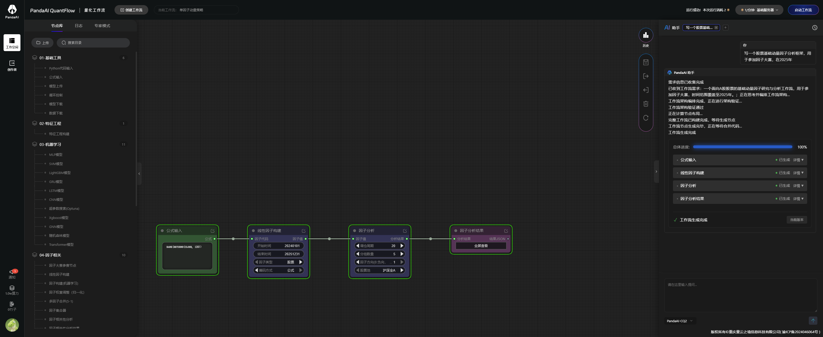Open AI assistant chat history clock
The height and width of the screenshot is (337, 823).
(814, 28)
